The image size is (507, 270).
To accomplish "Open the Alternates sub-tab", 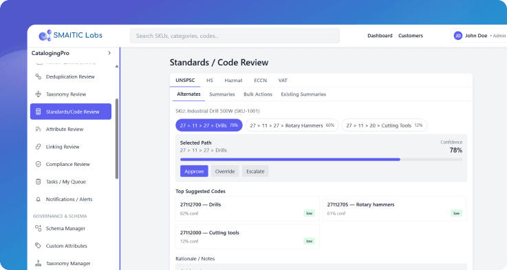I will 188,94.
